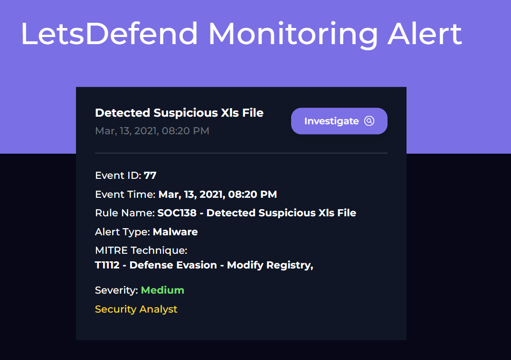Screen dimensions: 511x360
Task: Click the divider line under alert header
Action: click(241, 153)
